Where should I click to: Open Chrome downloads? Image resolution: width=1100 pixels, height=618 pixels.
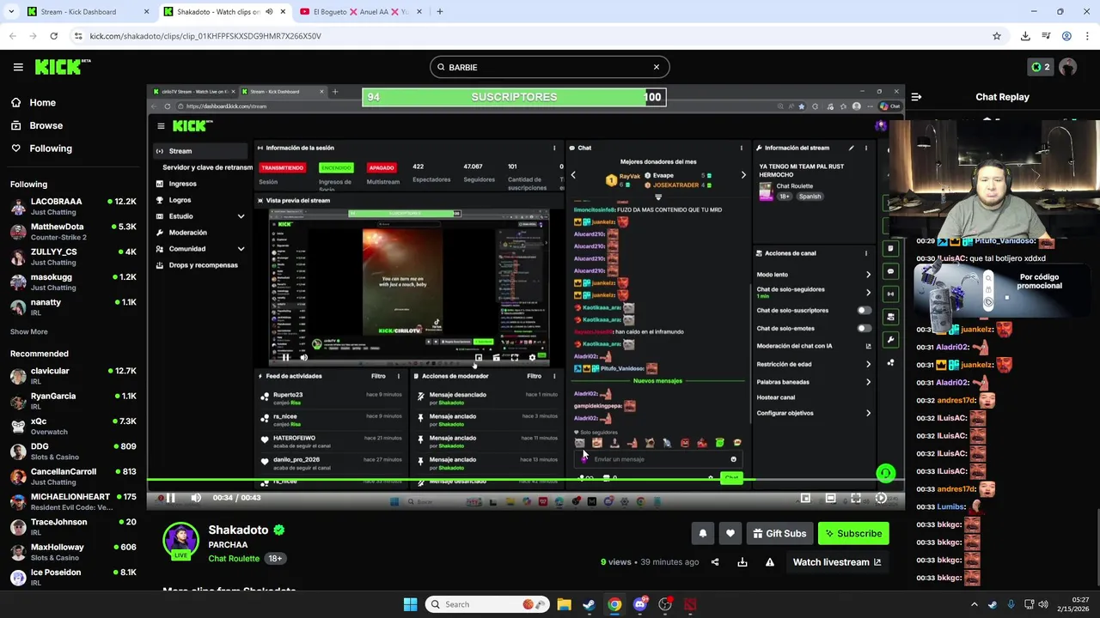point(1025,36)
